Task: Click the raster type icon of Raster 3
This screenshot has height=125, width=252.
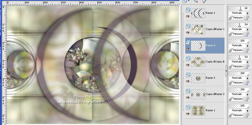Action: coord(188,75)
